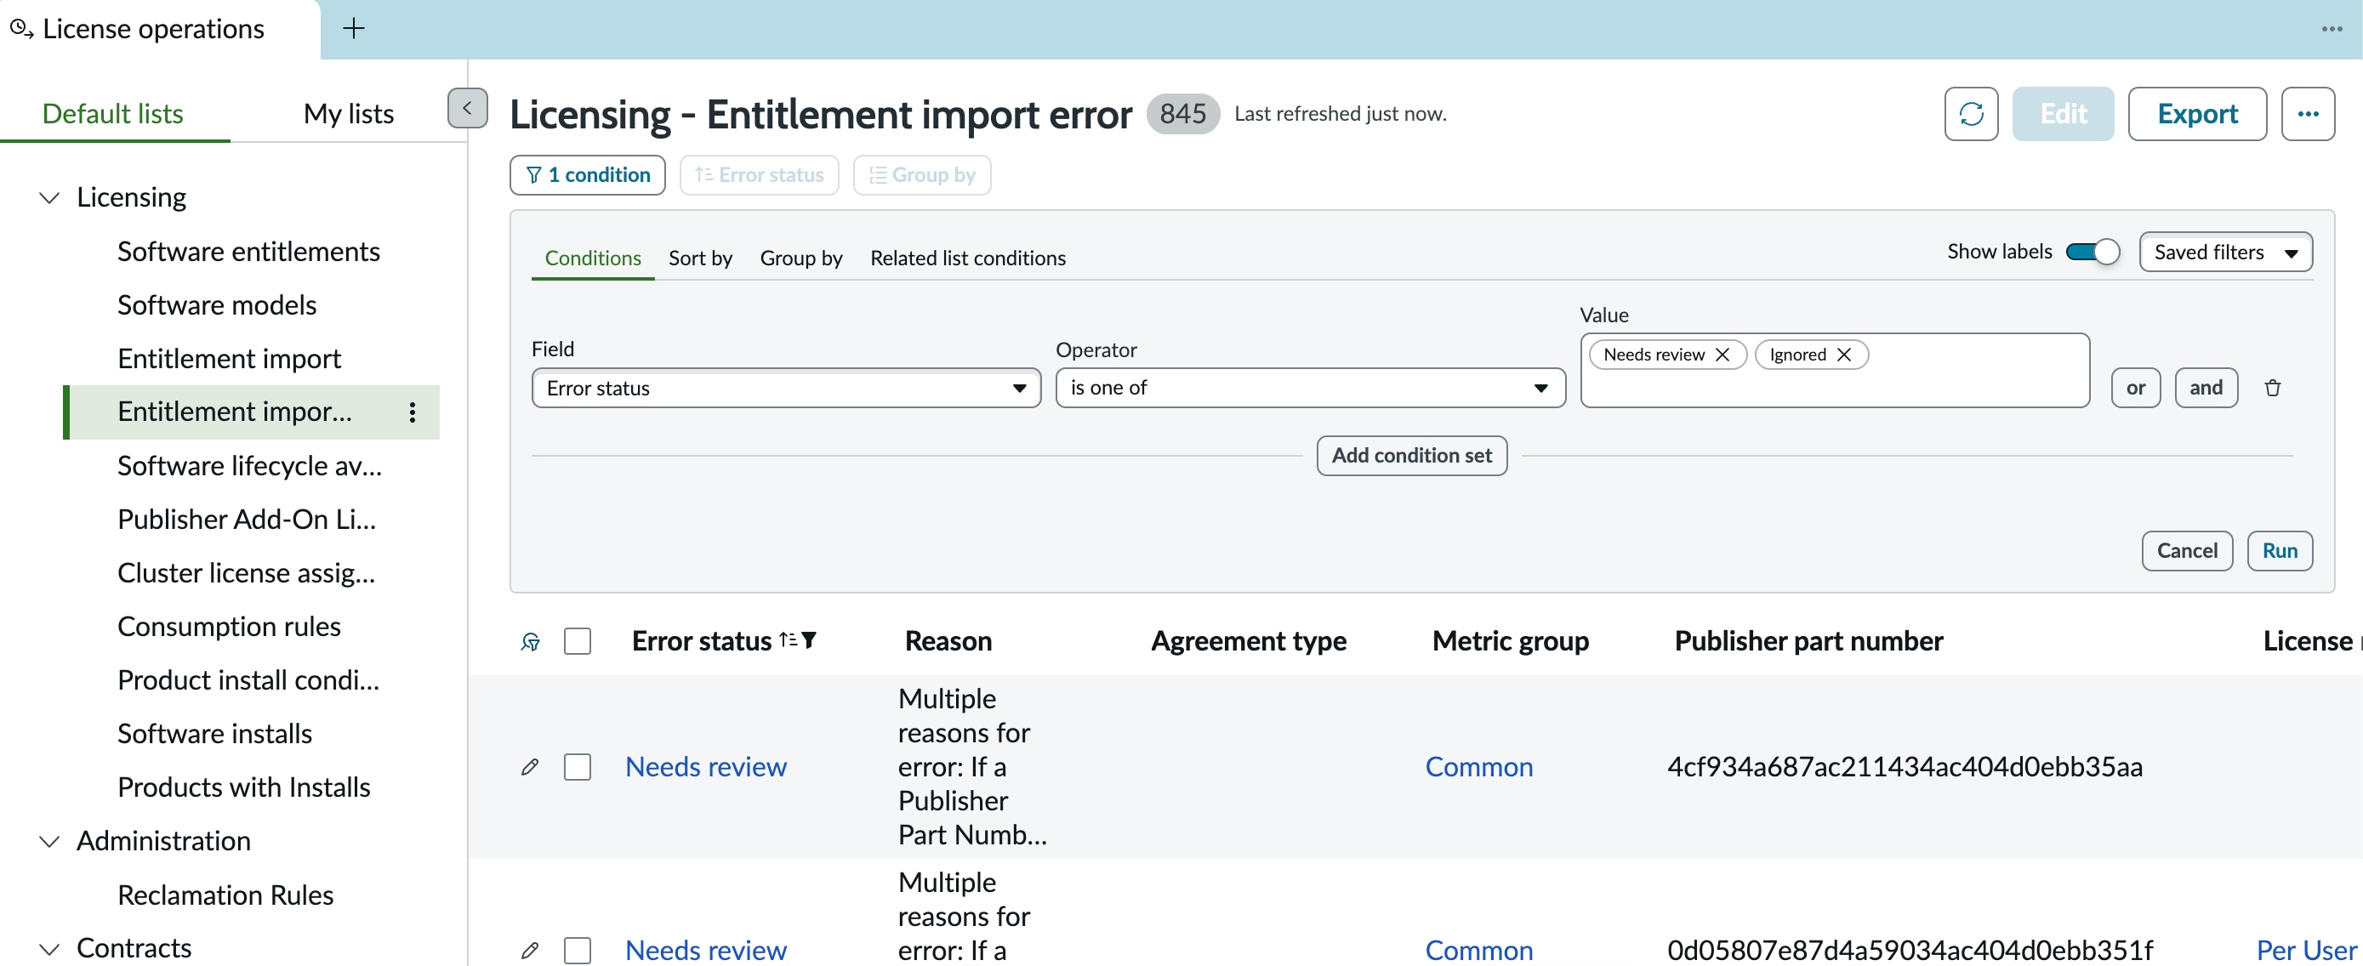Edit the second Needs review row via pencil icon

529,951
